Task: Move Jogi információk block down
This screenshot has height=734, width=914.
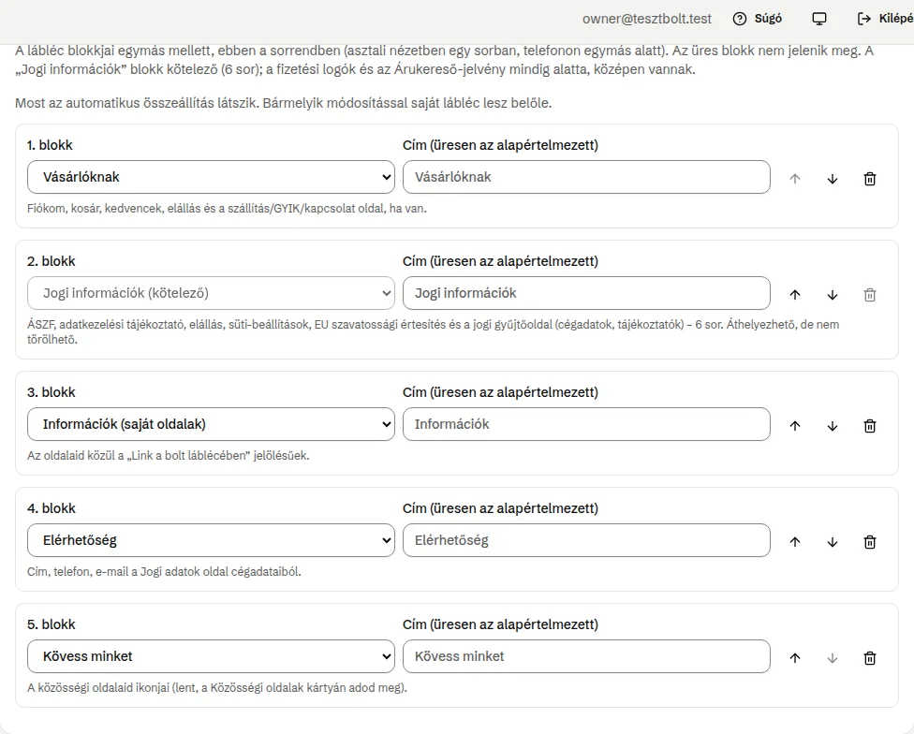Action: pos(833,295)
